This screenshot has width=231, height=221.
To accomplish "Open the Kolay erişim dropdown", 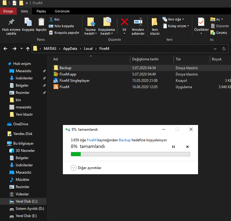I will coord(176,26).
